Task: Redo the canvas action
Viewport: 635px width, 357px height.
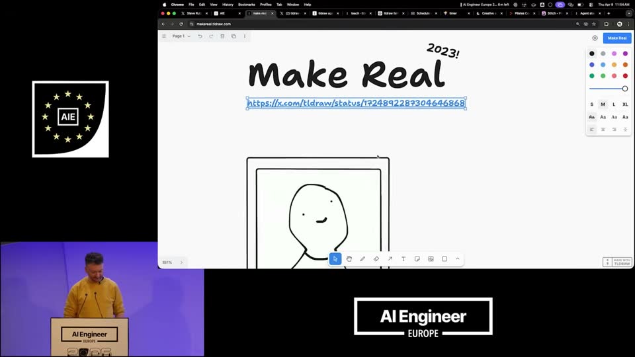Action: pos(212,36)
